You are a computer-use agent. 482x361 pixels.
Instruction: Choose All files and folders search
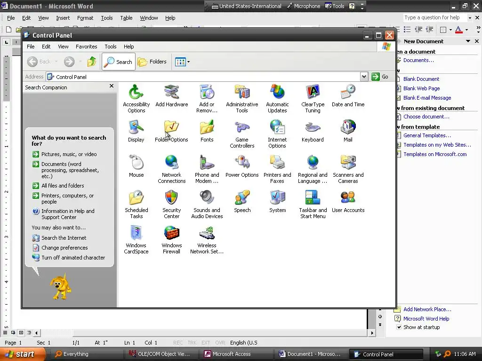pyautogui.click(x=58, y=186)
